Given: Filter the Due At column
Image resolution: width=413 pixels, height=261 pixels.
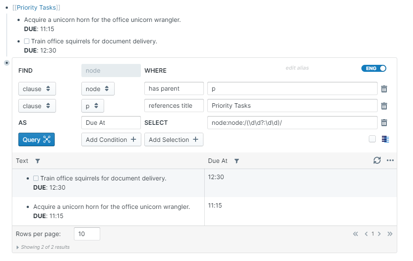Looking at the screenshot, I should tap(237, 161).
